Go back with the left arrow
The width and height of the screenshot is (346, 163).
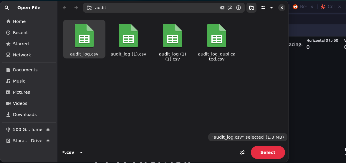(x=64, y=8)
